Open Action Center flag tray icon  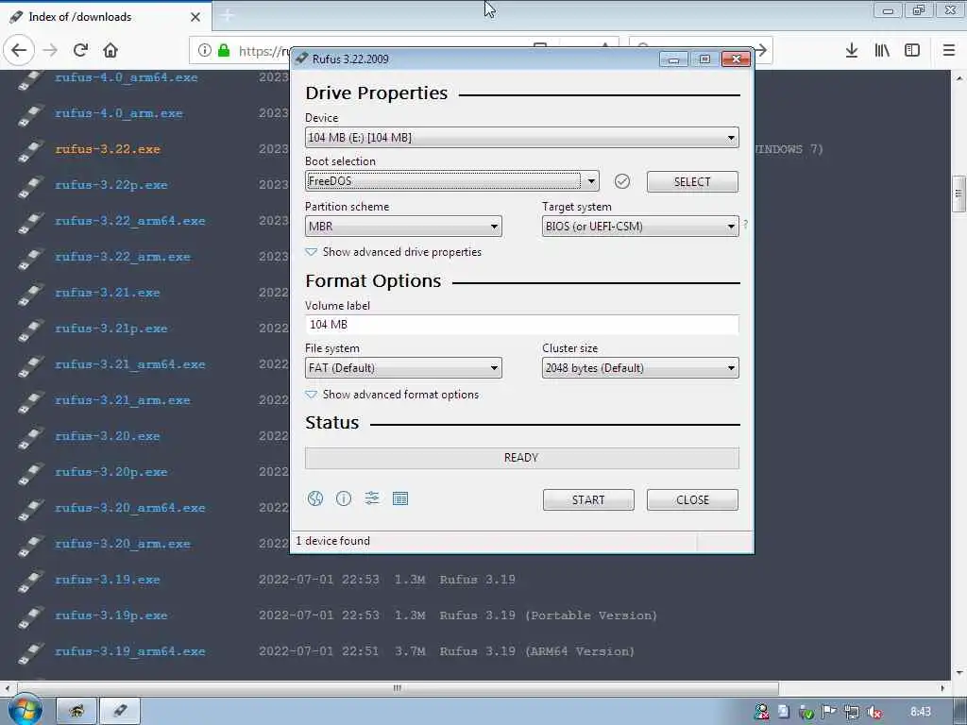(829, 712)
